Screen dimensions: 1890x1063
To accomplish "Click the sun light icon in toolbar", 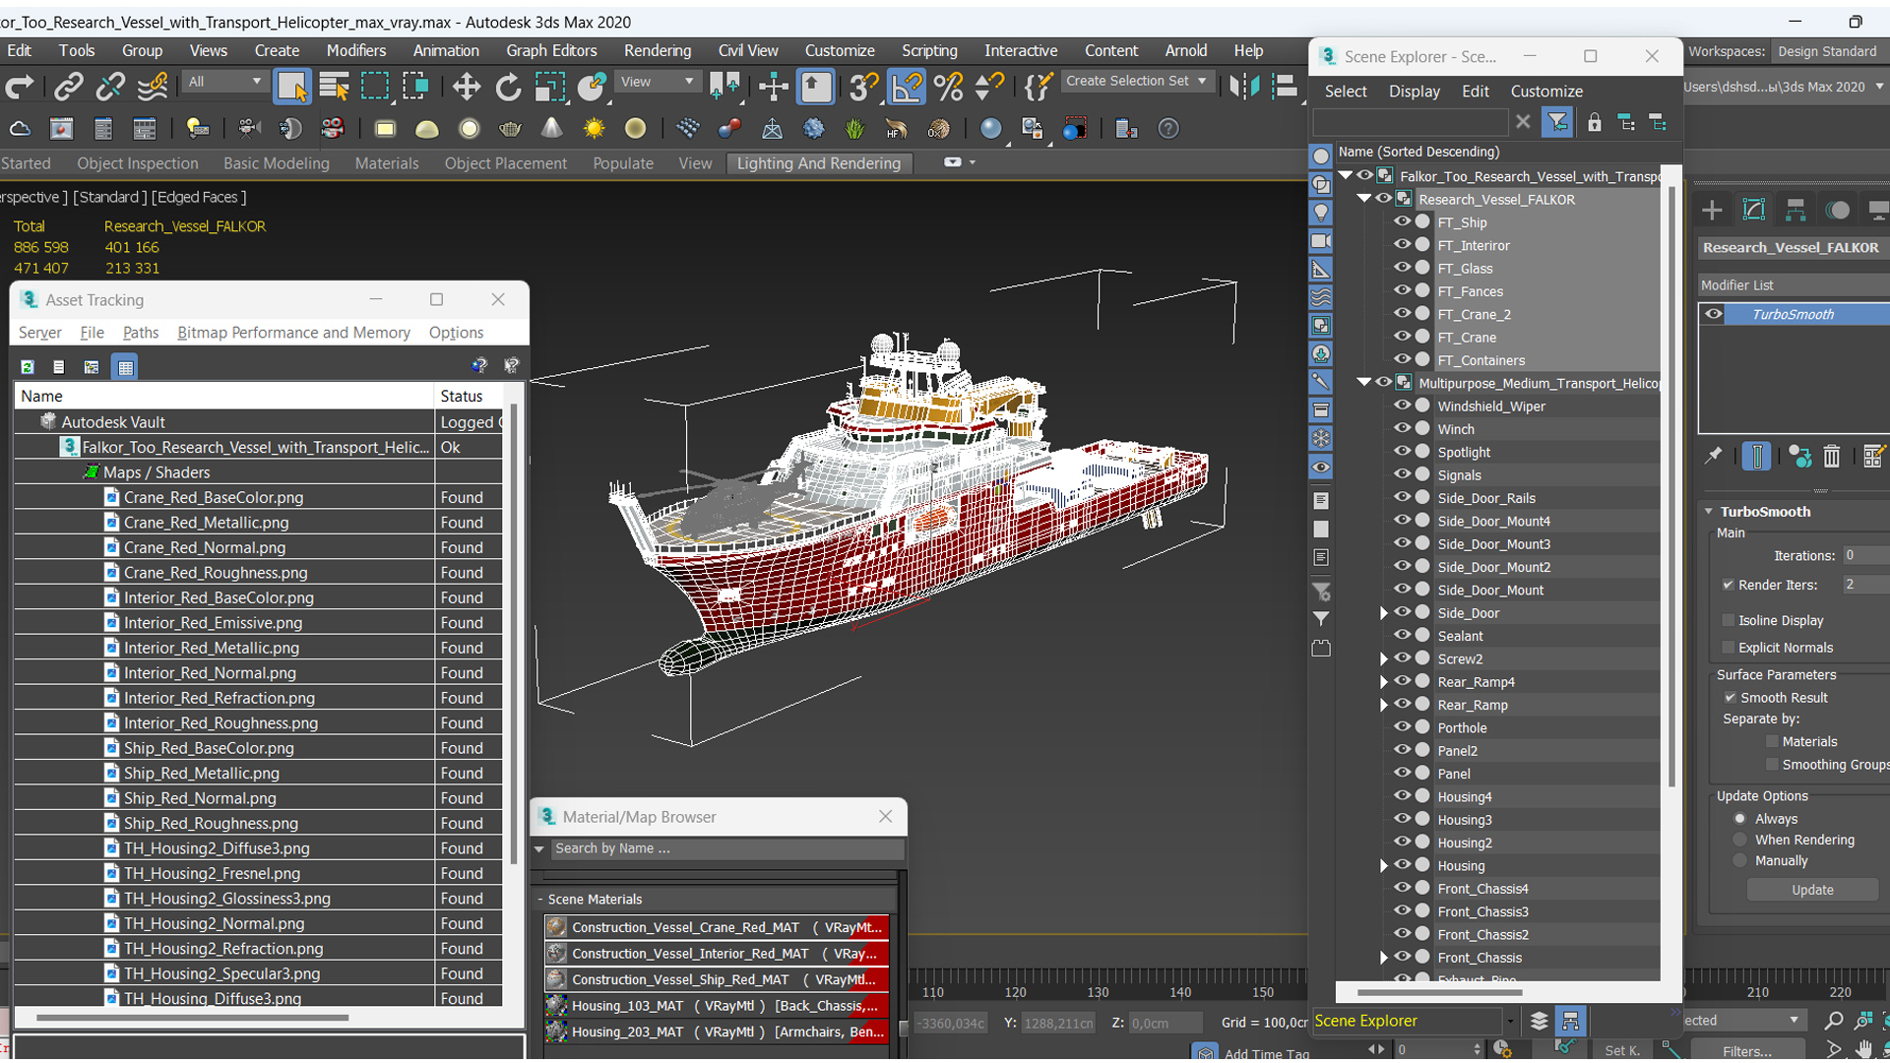I will coord(594,129).
